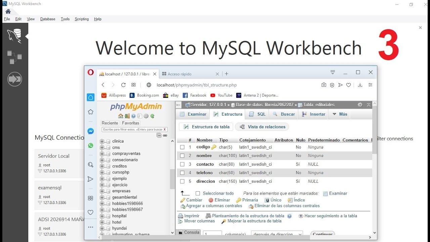Open Opera sidebar bookmarks star icon
This screenshot has width=430, height=242.
pyautogui.click(x=90, y=112)
